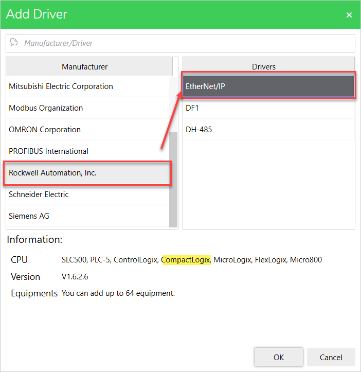361x372 pixels.
Task: Click the 64 equipment limit text
Action: (x=118, y=293)
